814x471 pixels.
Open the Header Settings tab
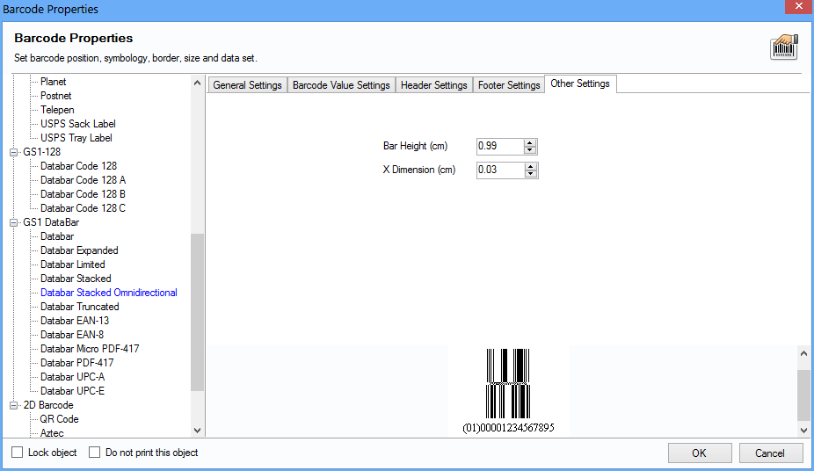[x=434, y=85]
